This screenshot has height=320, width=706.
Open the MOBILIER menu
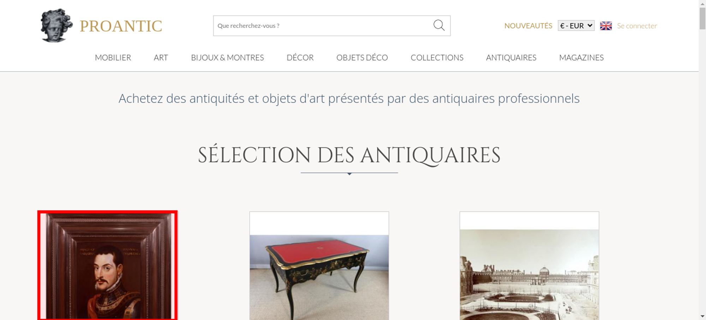(113, 57)
